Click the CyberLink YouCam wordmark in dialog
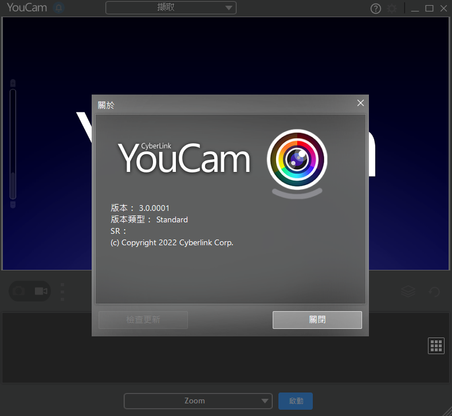Screen dimensions: 452x416 (x=184, y=158)
